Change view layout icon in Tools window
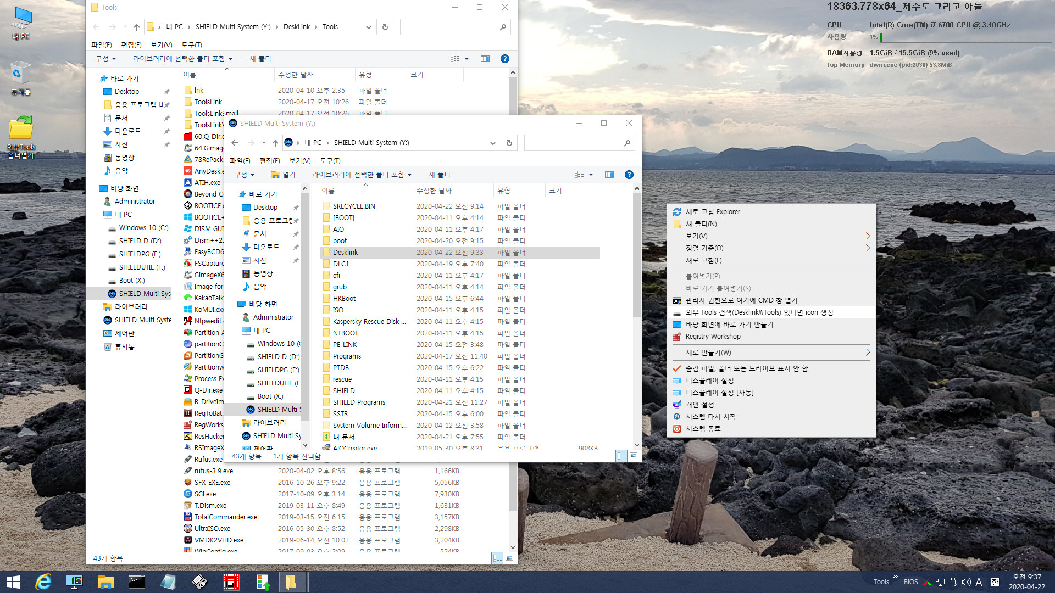This screenshot has height=593, width=1055. [x=455, y=59]
